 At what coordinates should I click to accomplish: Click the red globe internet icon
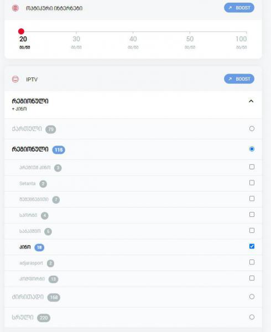15,8
